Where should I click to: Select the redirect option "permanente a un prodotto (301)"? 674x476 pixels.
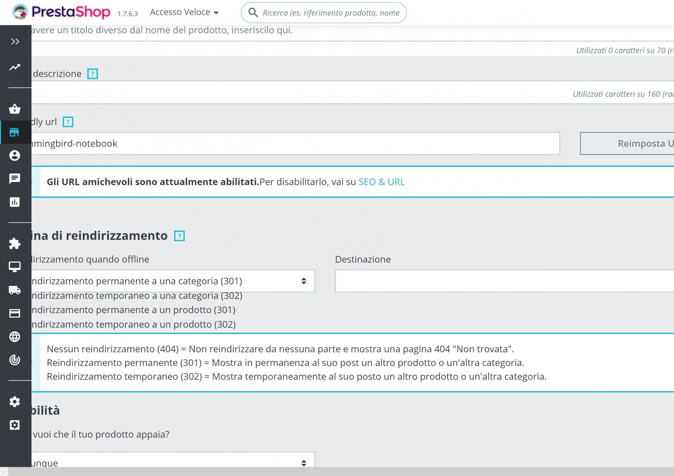133,310
